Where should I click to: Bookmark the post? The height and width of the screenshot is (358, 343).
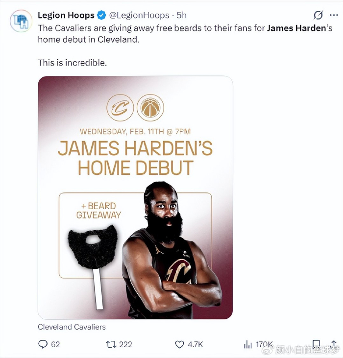point(316,344)
